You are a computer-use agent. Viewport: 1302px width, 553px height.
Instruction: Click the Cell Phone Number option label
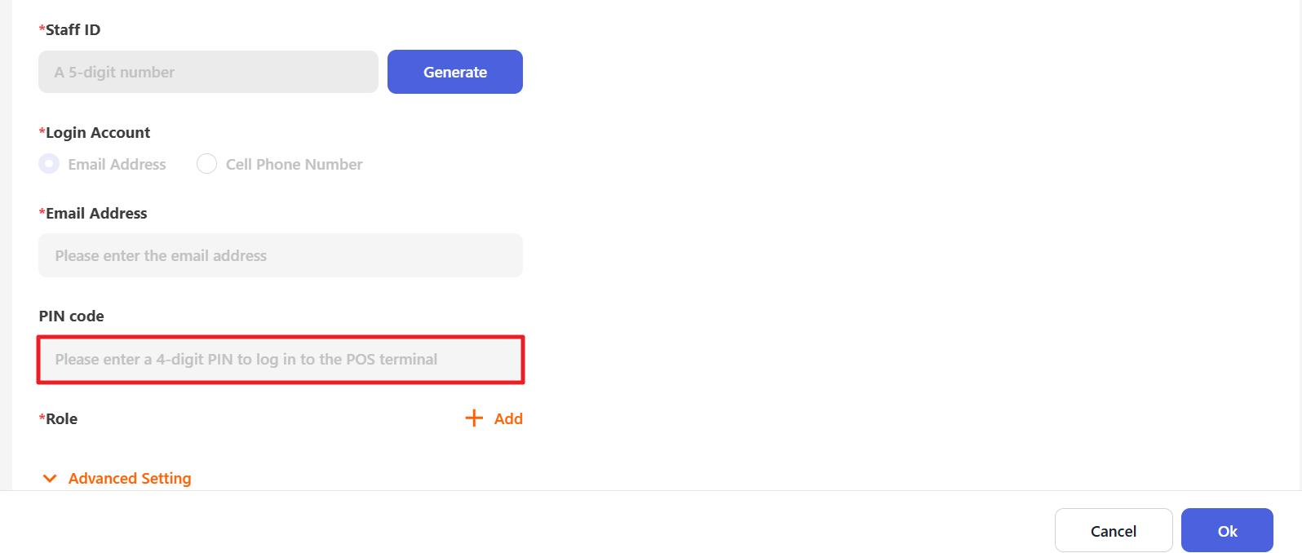click(294, 164)
